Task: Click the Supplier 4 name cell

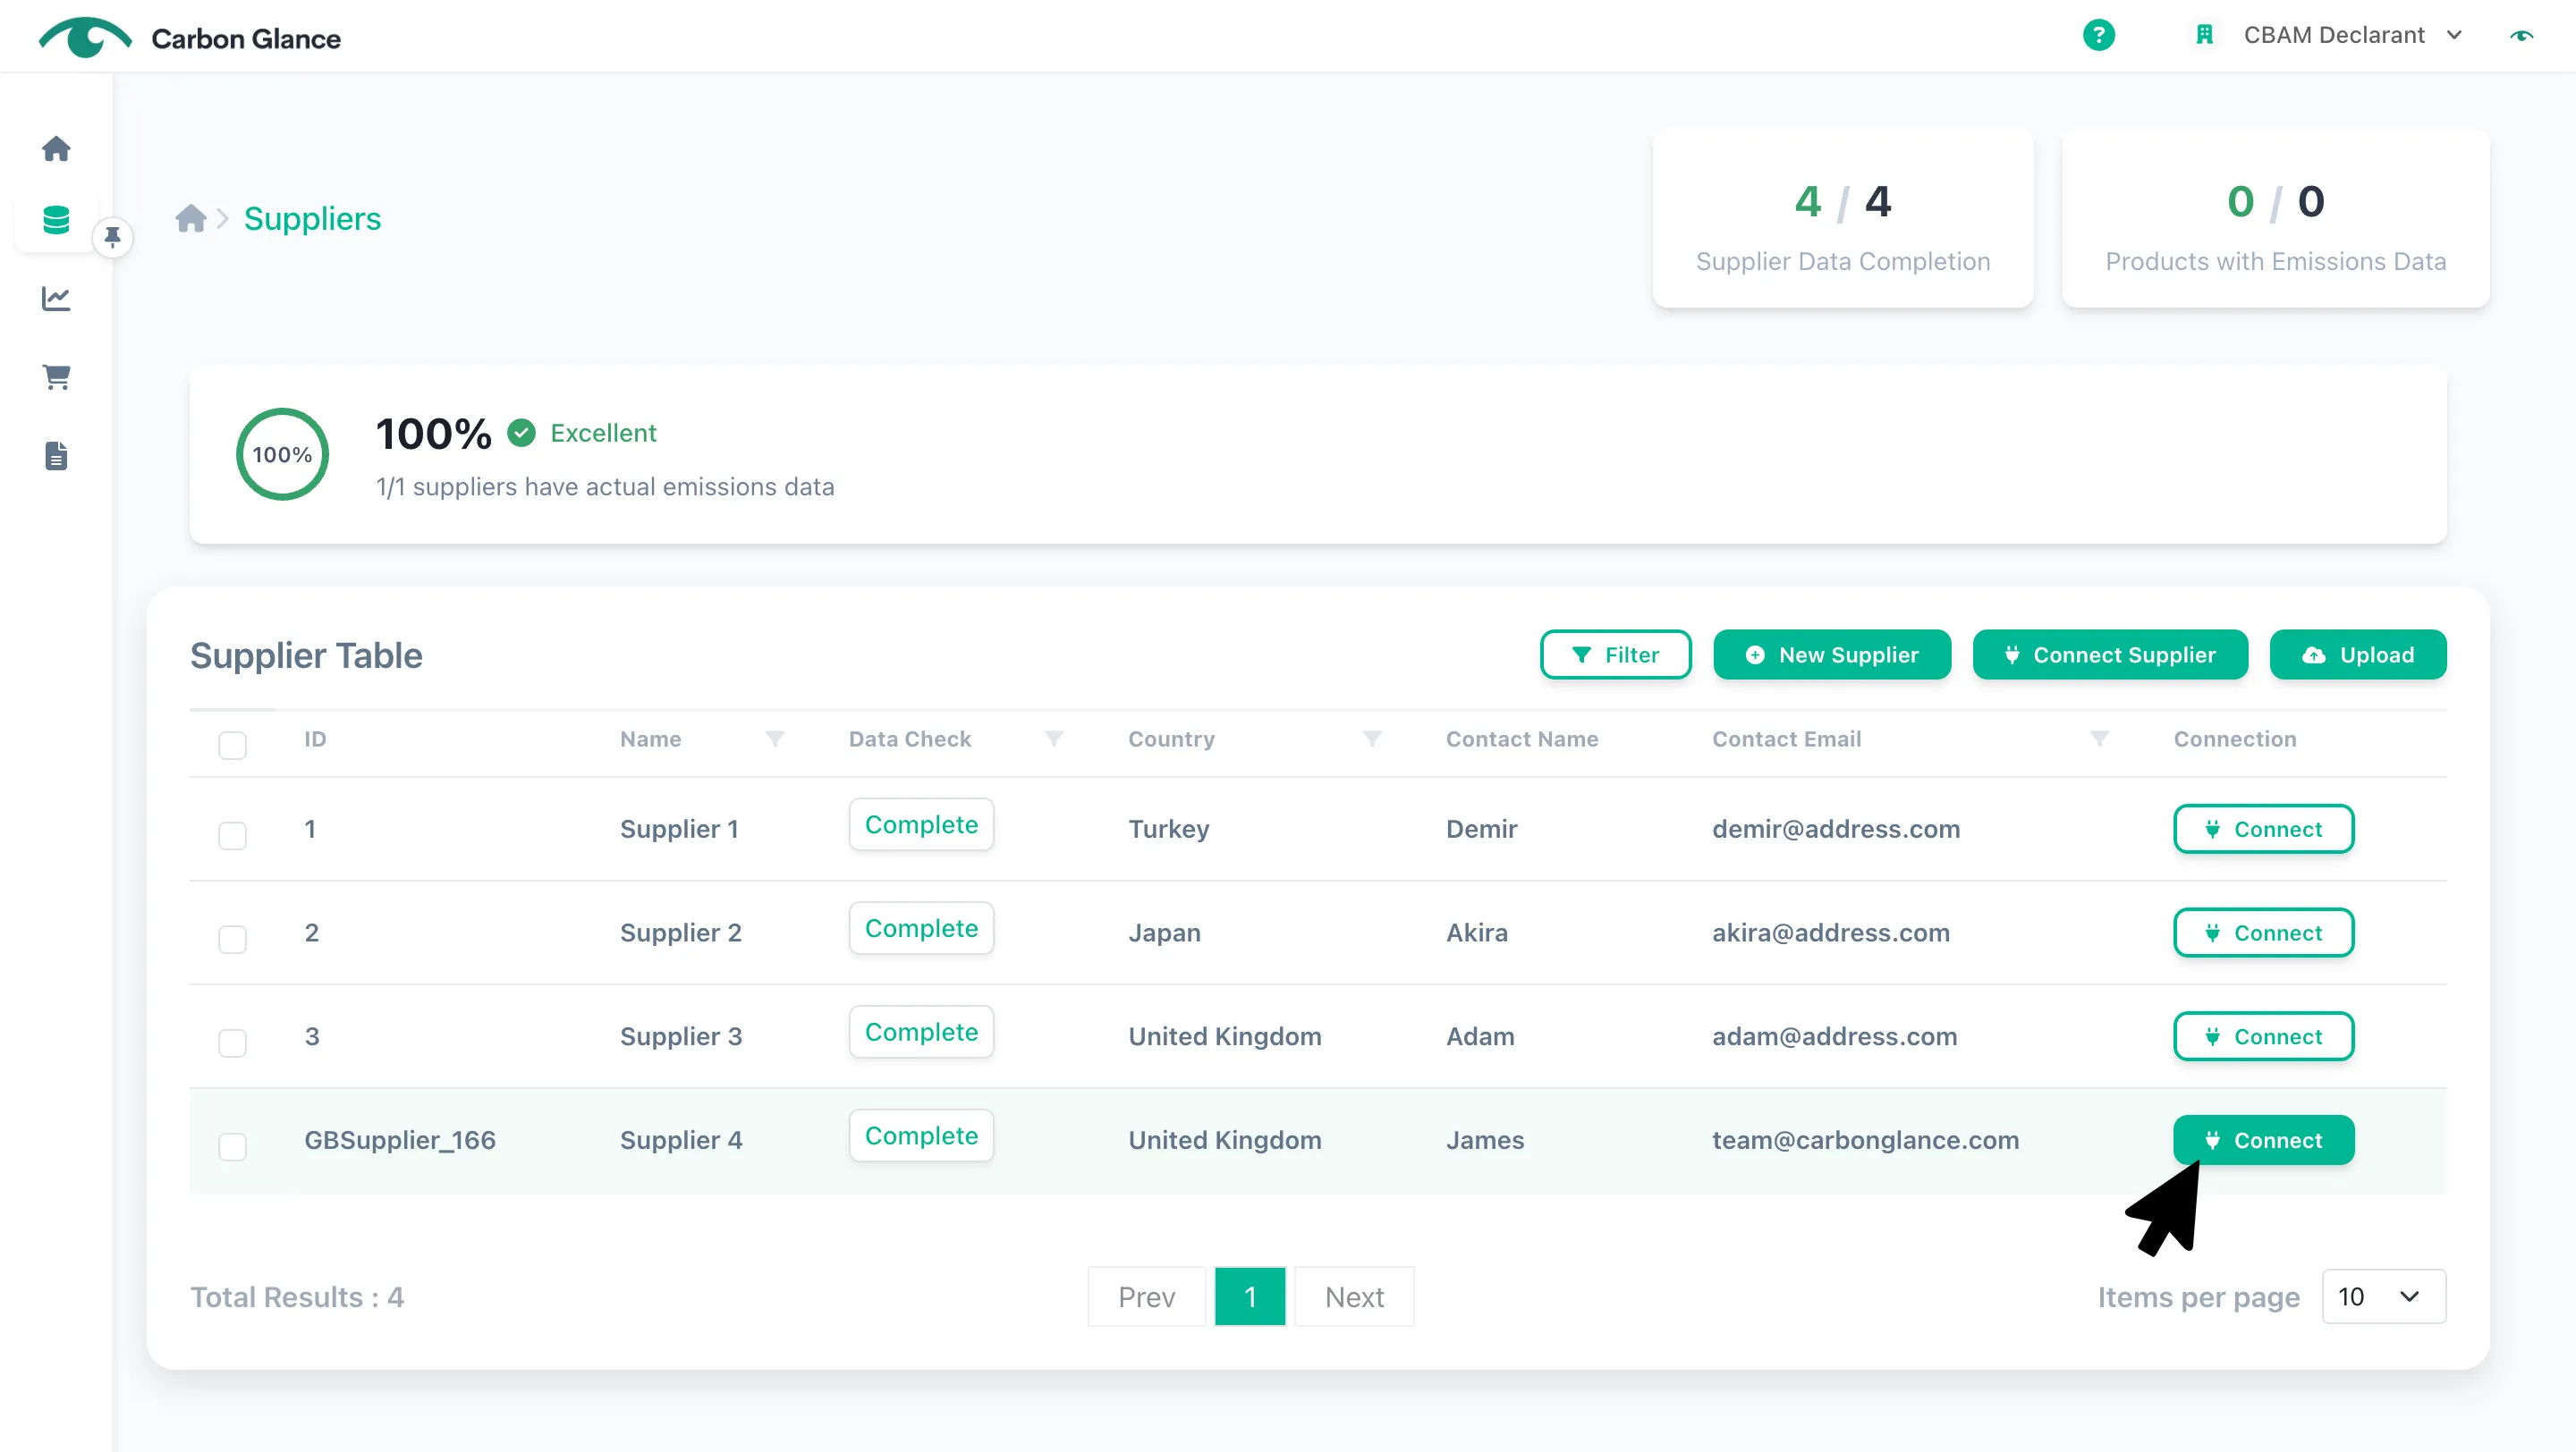Action: click(681, 1140)
